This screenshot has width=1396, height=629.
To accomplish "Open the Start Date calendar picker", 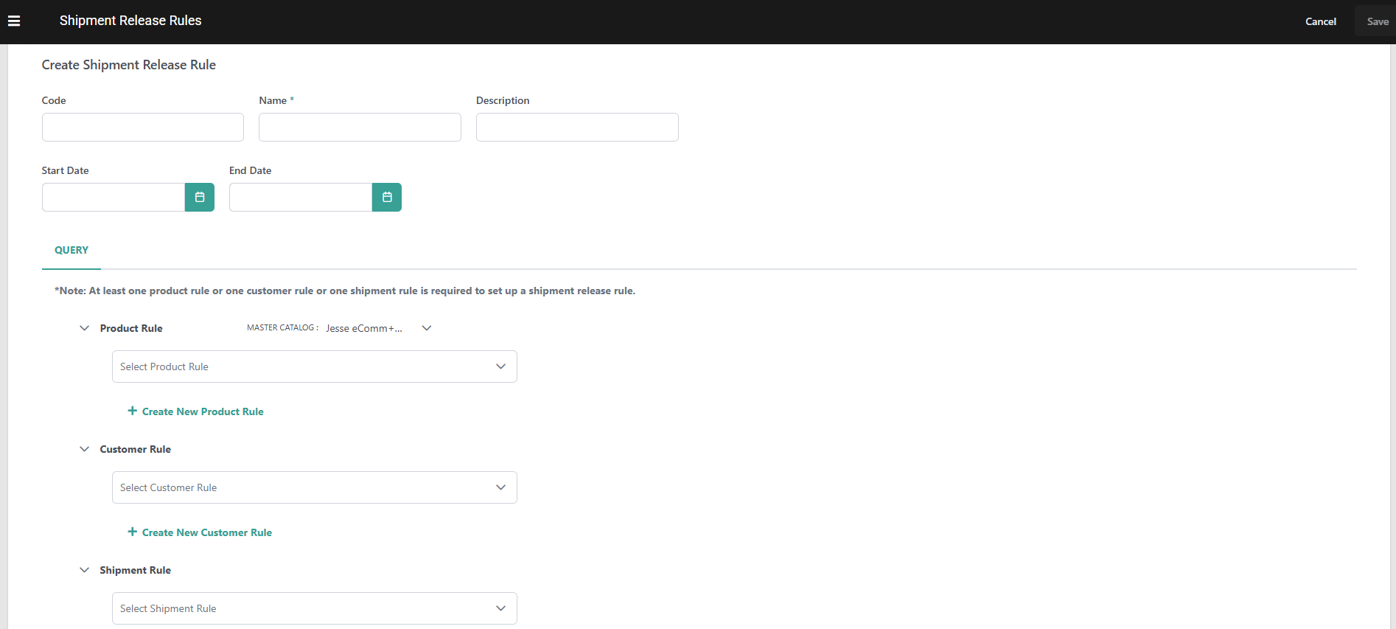I will pyautogui.click(x=200, y=198).
